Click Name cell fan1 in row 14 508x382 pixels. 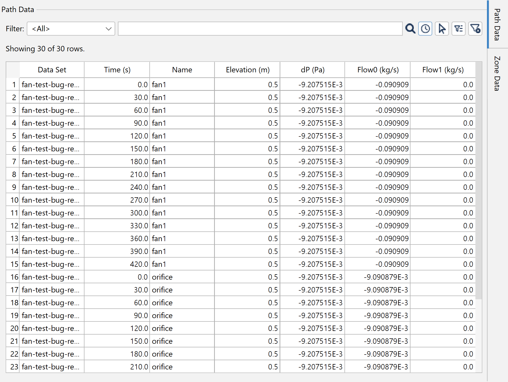pos(182,251)
